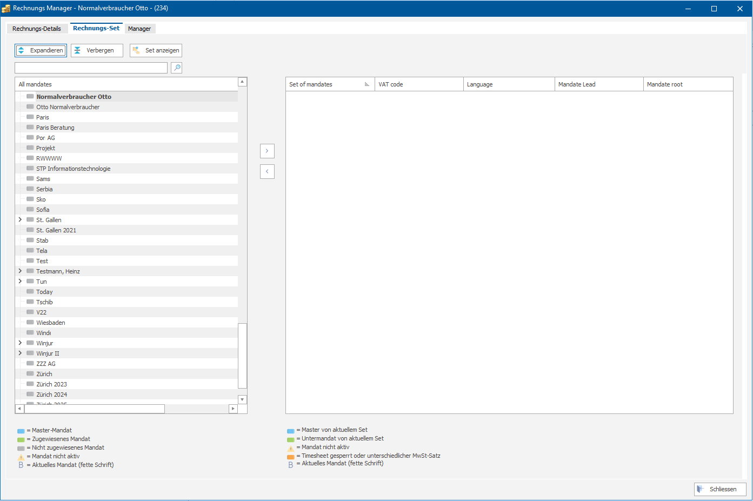Click green Zugewiesenes Mandat legend swatch

pyautogui.click(x=21, y=439)
